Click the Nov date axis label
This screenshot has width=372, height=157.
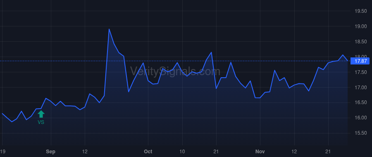point(260,152)
